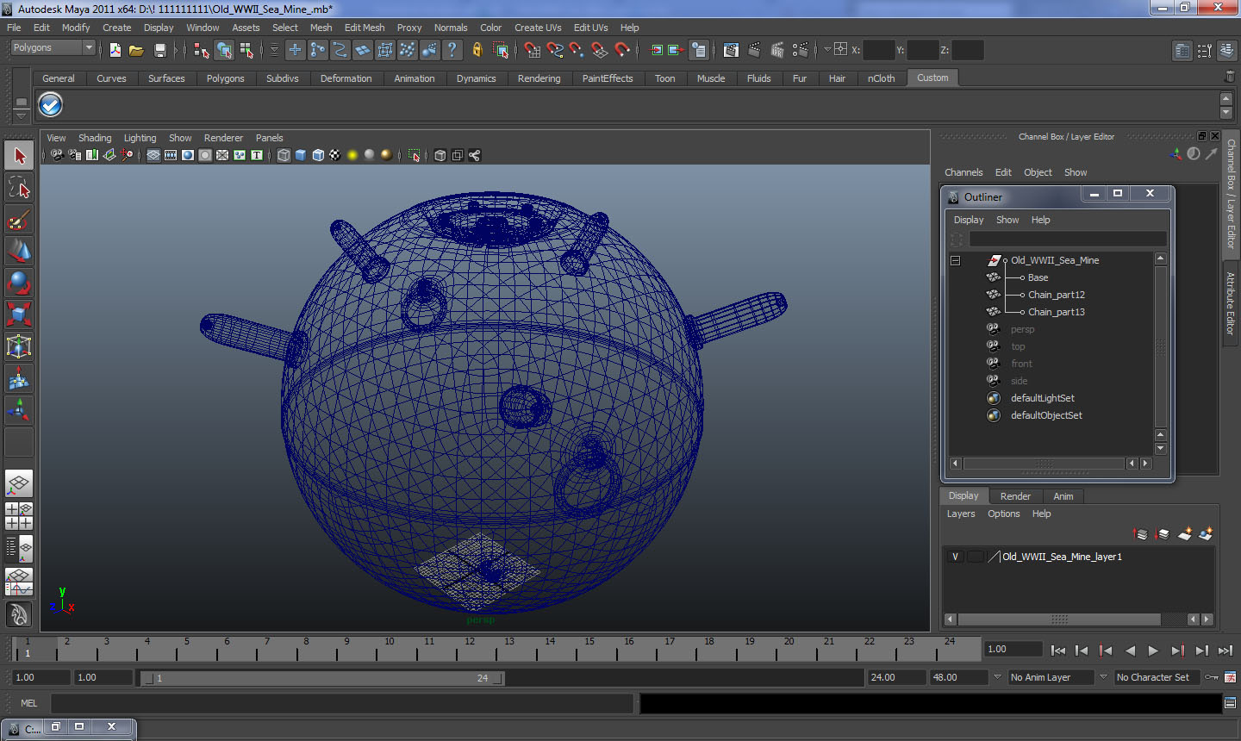1241x741 pixels.
Task: Play the animation forwards
Action: [x=1153, y=651]
